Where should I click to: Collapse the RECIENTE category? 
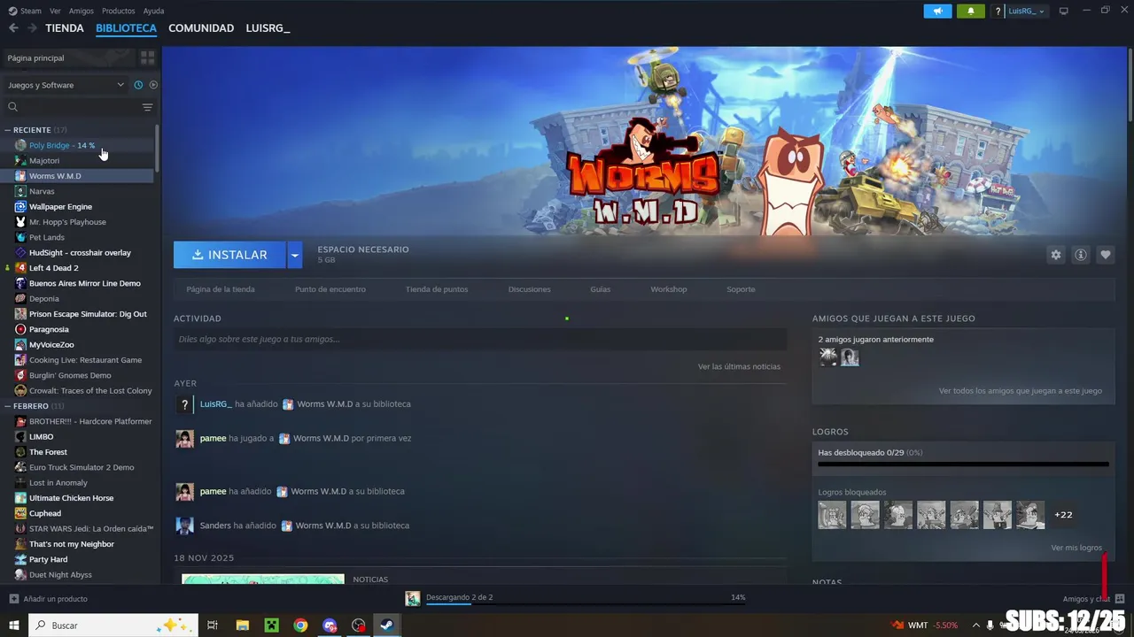(7, 130)
